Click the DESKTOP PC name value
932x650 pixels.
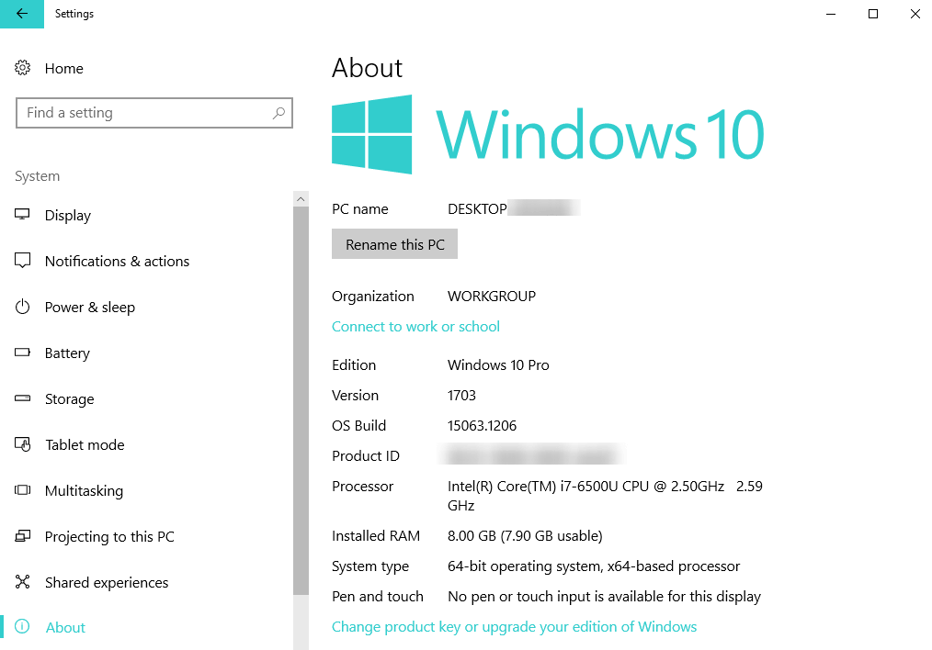click(x=477, y=209)
